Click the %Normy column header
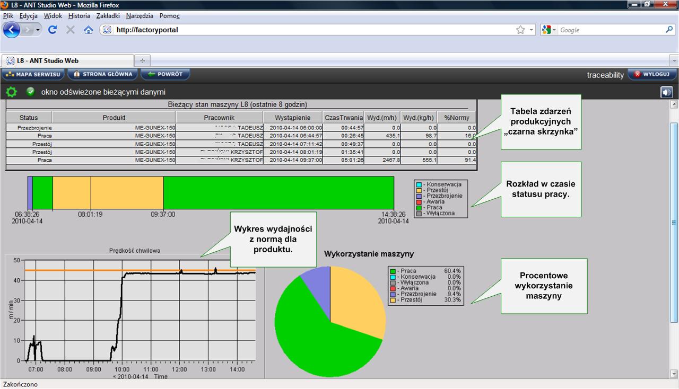This screenshot has height=389, width=679. click(457, 118)
